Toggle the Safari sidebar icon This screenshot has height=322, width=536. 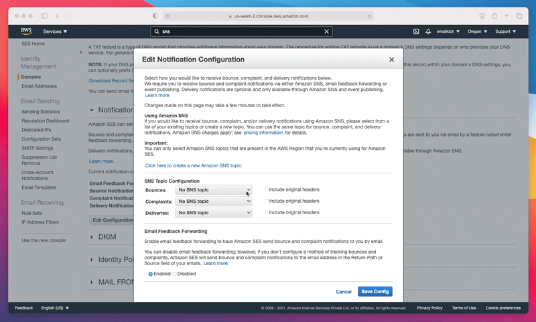point(44,15)
